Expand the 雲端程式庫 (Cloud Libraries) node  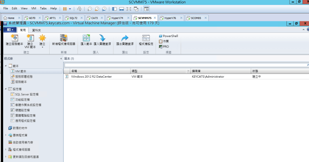(x=6, y=135)
